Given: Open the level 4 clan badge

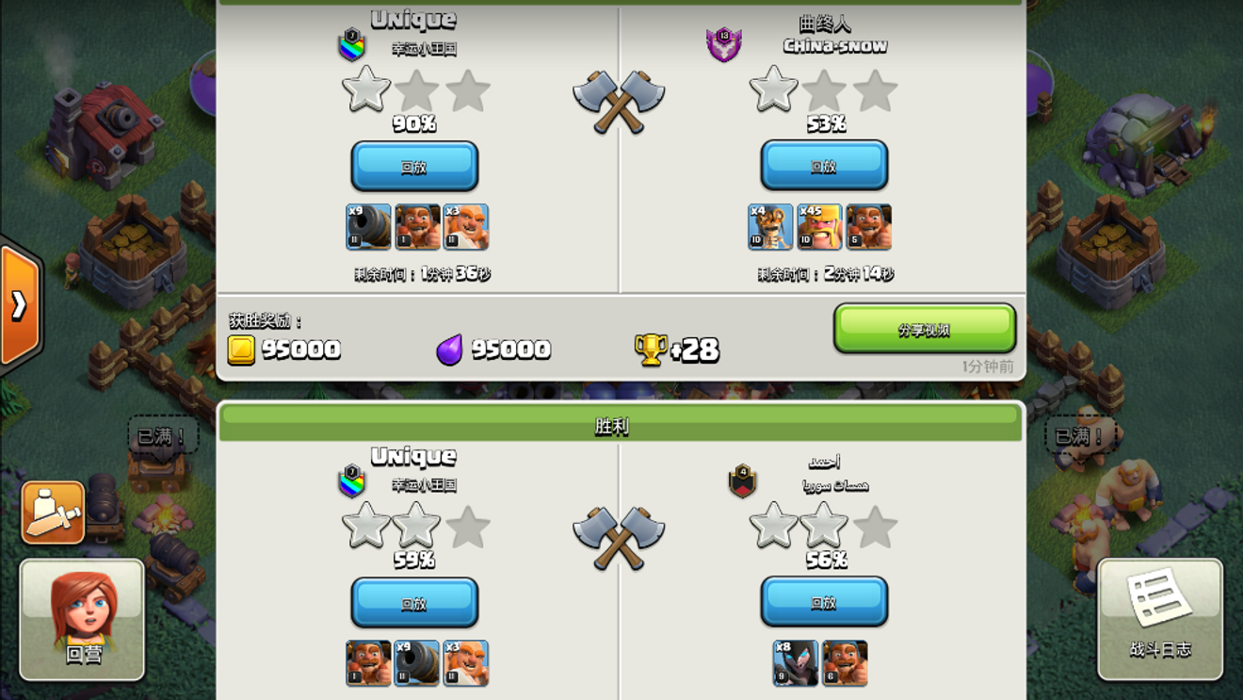Looking at the screenshot, I should pyautogui.click(x=742, y=480).
